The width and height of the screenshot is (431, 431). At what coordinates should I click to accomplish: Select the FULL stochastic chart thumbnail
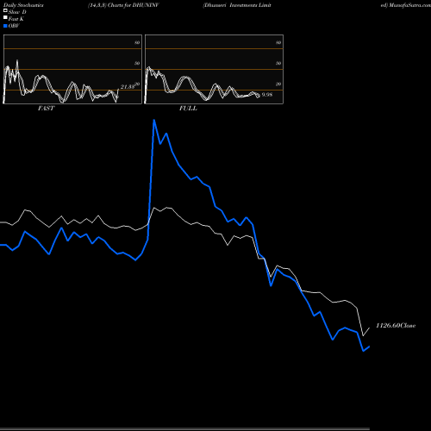click(214, 69)
